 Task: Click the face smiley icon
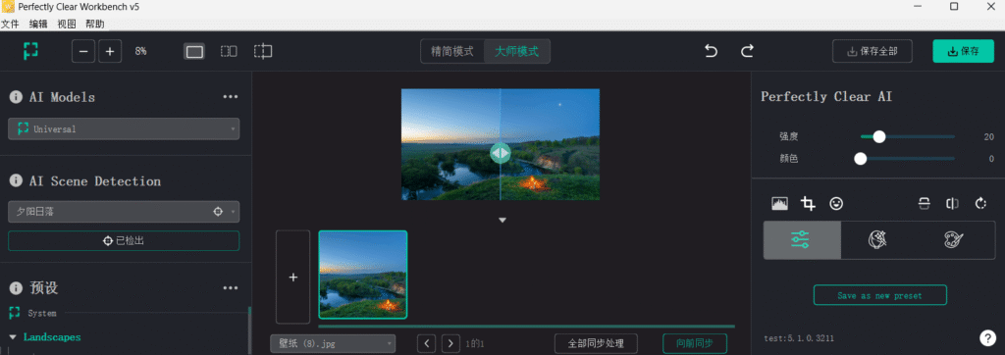836,204
